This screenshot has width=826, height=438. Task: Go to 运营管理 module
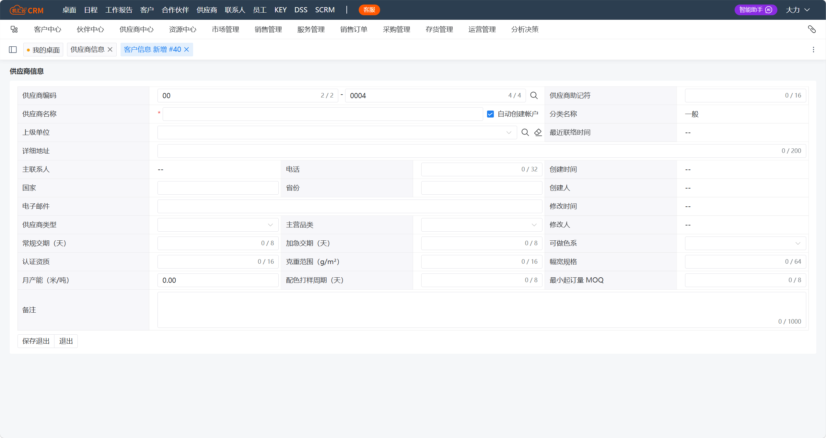[482, 29]
